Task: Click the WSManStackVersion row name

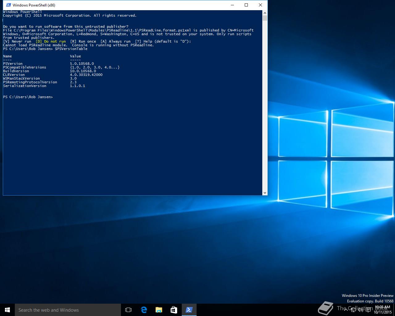Action: click(x=21, y=78)
